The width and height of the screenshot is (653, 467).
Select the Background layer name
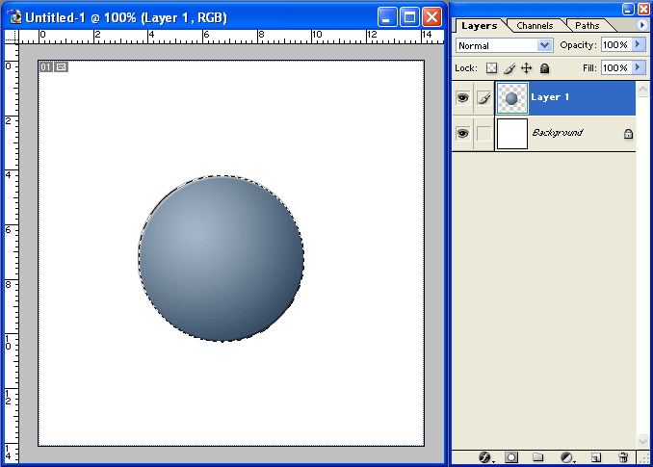558,133
